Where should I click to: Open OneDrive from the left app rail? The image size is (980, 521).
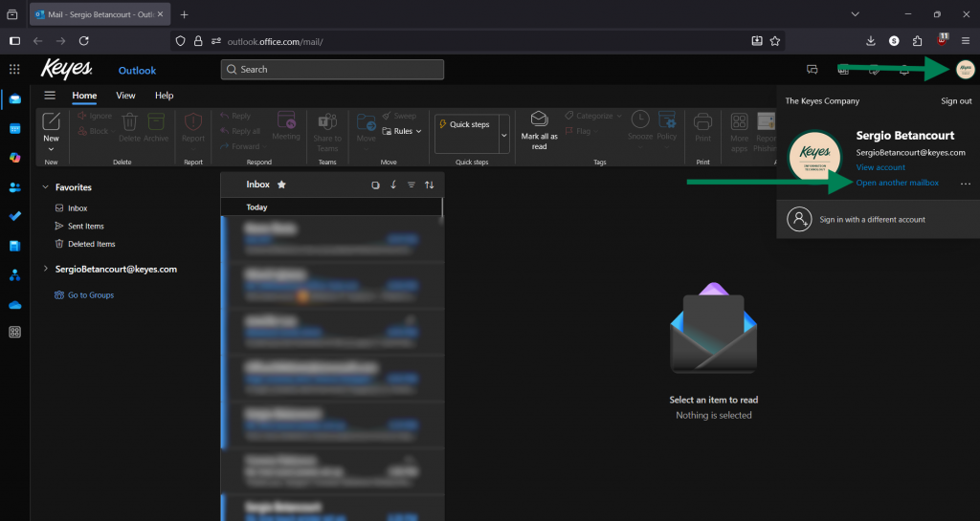(14, 304)
